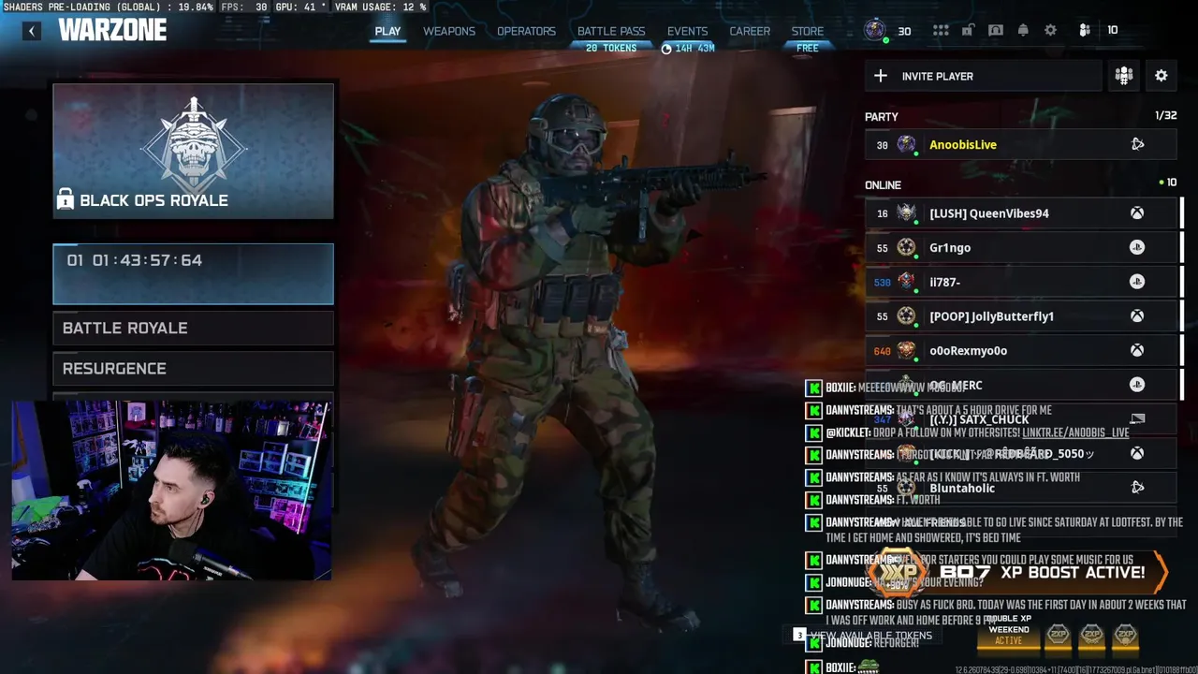
Task: Click Battle.net icon on Bluntaholic row
Action: point(1137,488)
